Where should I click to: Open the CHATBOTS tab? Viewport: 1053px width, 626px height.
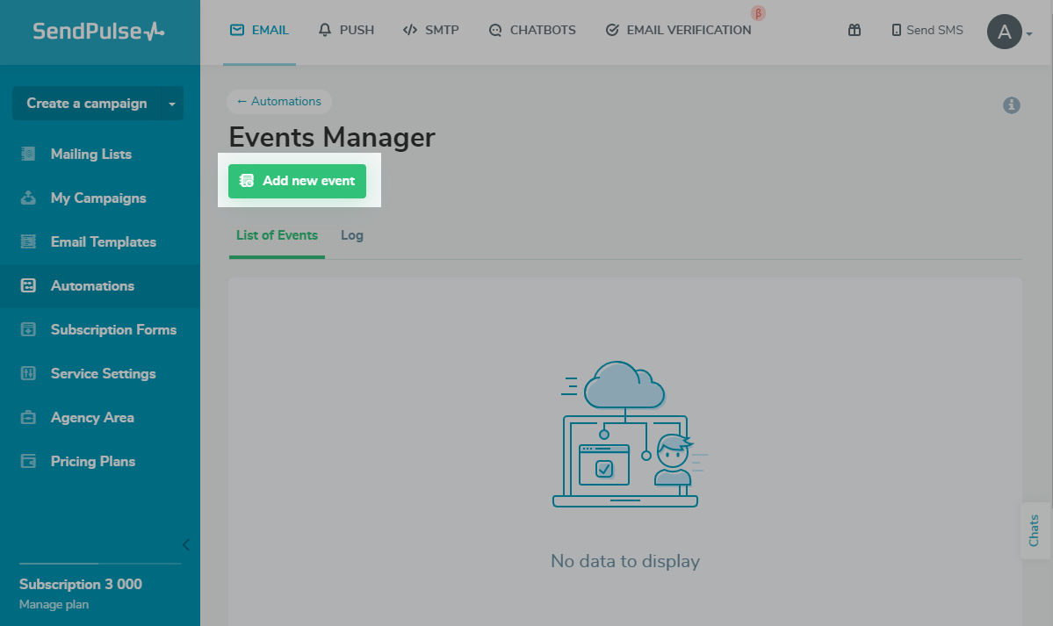tap(531, 29)
